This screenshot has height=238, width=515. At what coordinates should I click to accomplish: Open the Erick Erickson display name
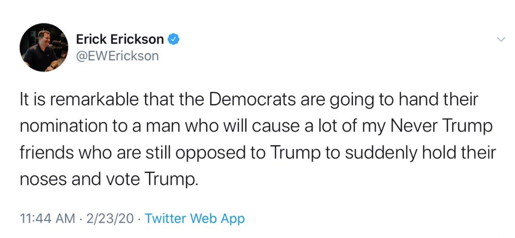pos(120,39)
